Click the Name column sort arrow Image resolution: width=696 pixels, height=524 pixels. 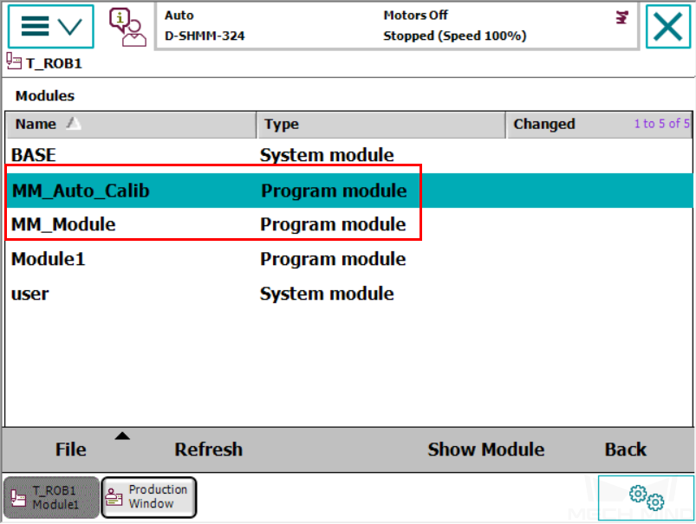point(74,123)
